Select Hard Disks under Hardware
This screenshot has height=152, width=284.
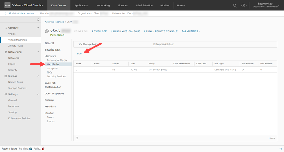point(58,64)
